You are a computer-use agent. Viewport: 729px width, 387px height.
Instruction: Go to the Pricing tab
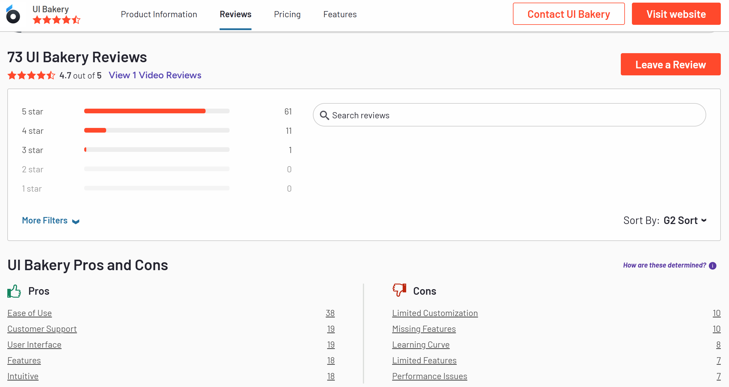[x=287, y=14]
